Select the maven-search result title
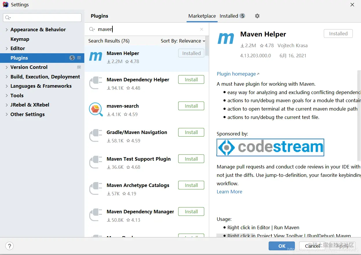Screen dimensions: 361x255 click(123, 106)
